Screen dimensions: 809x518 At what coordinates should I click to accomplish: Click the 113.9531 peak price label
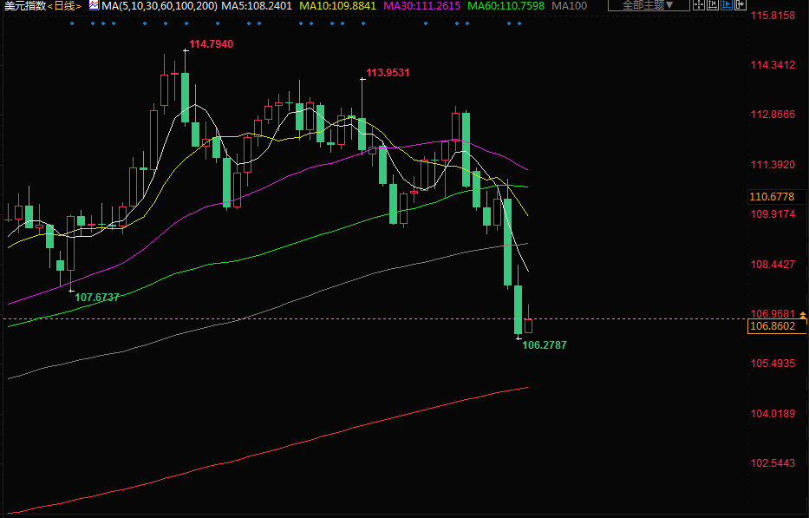(x=388, y=73)
